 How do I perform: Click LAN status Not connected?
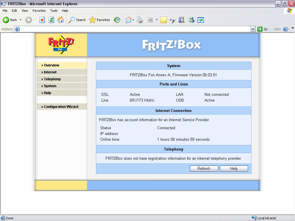coord(217,94)
